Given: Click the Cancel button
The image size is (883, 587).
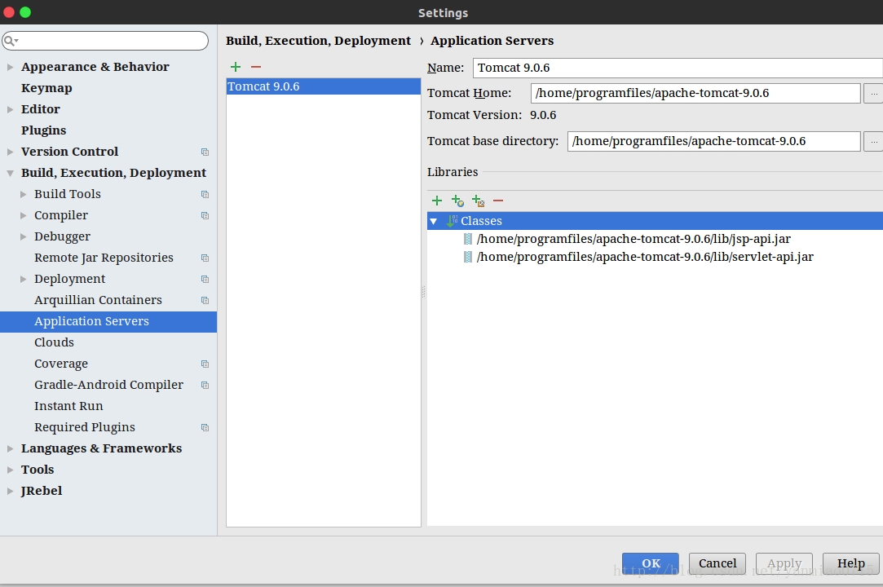Looking at the screenshot, I should click(717, 563).
